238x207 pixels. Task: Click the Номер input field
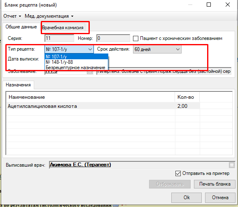(113, 38)
